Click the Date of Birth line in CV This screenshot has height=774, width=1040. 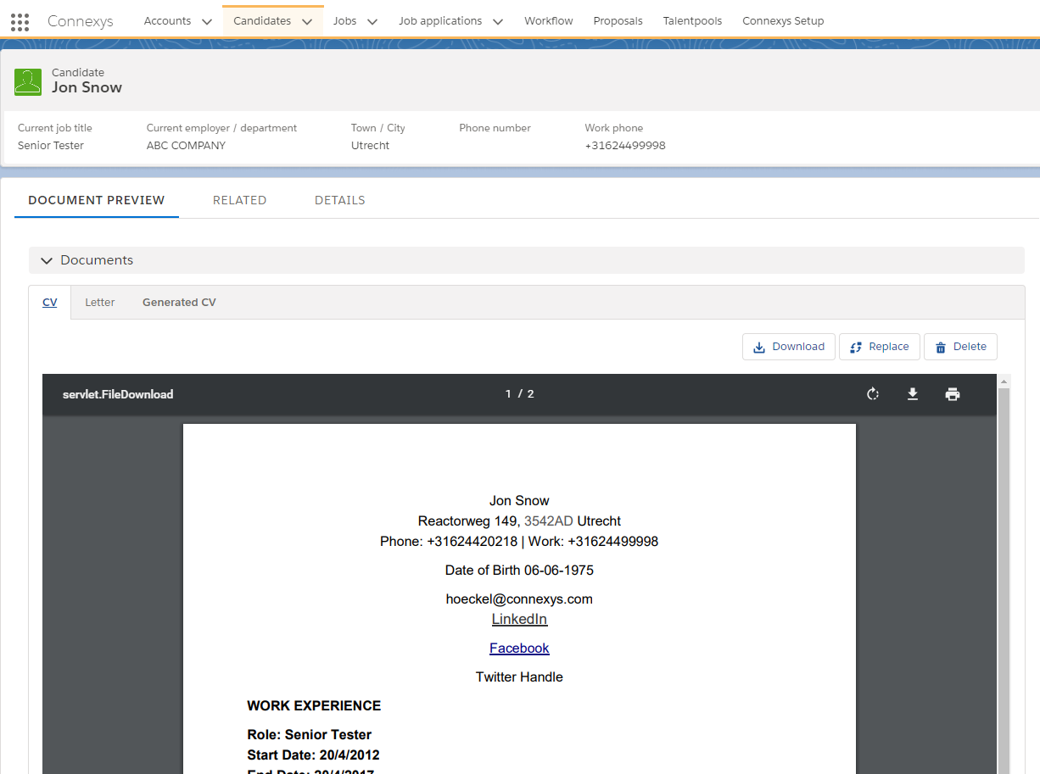click(519, 571)
